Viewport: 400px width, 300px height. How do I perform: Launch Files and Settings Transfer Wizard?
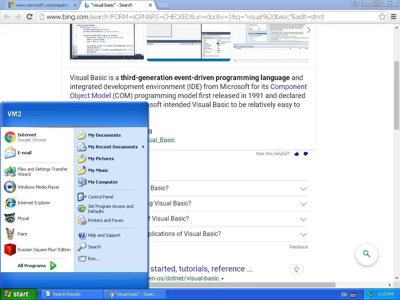(x=36, y=171)
